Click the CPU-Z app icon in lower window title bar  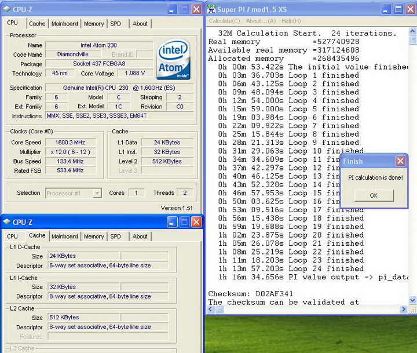click(6, 222)
